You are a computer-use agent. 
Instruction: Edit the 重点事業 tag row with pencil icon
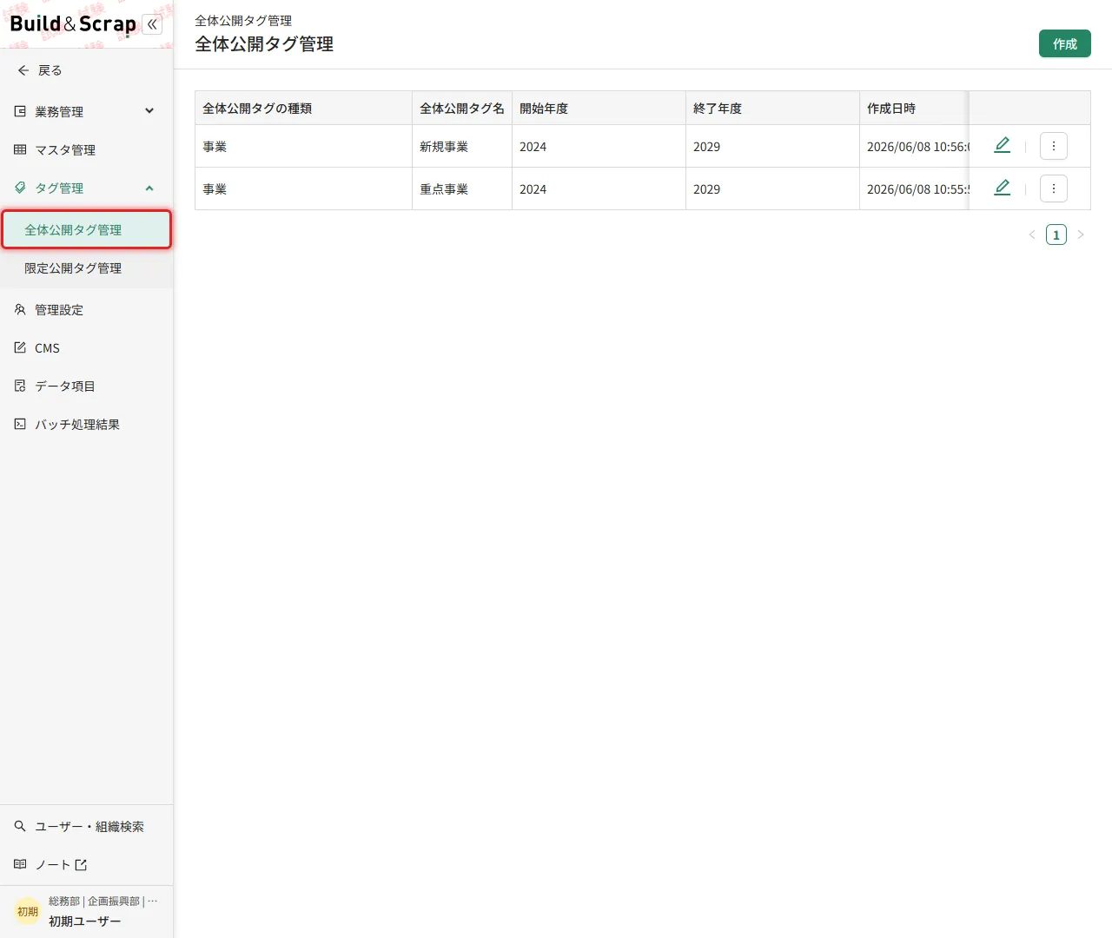[1002, 188]
